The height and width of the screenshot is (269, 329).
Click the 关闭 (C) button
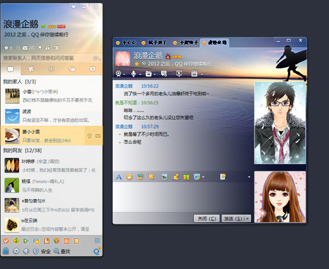207,219
